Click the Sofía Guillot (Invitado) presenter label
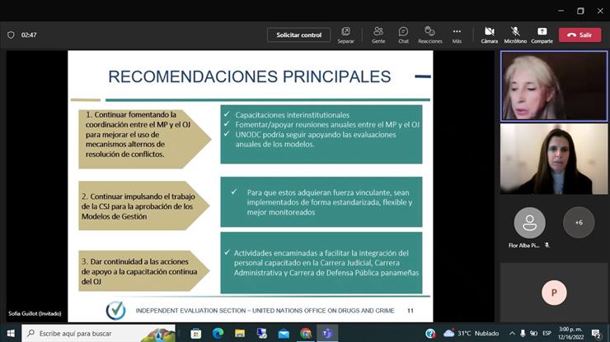Screen dimensions: 610x342 coord(35,314)
